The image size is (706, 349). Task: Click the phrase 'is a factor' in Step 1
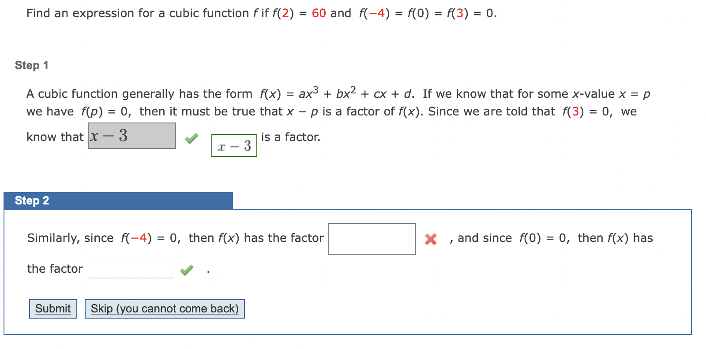tap(290, 137)
